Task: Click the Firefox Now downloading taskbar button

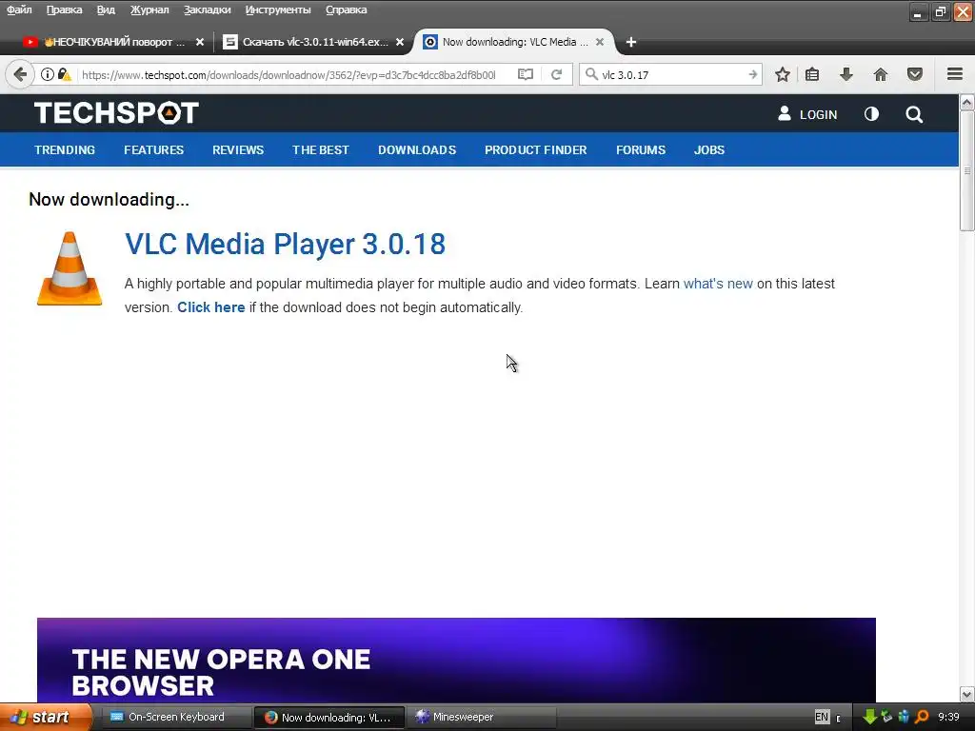Action: click(x=328, y=718)
